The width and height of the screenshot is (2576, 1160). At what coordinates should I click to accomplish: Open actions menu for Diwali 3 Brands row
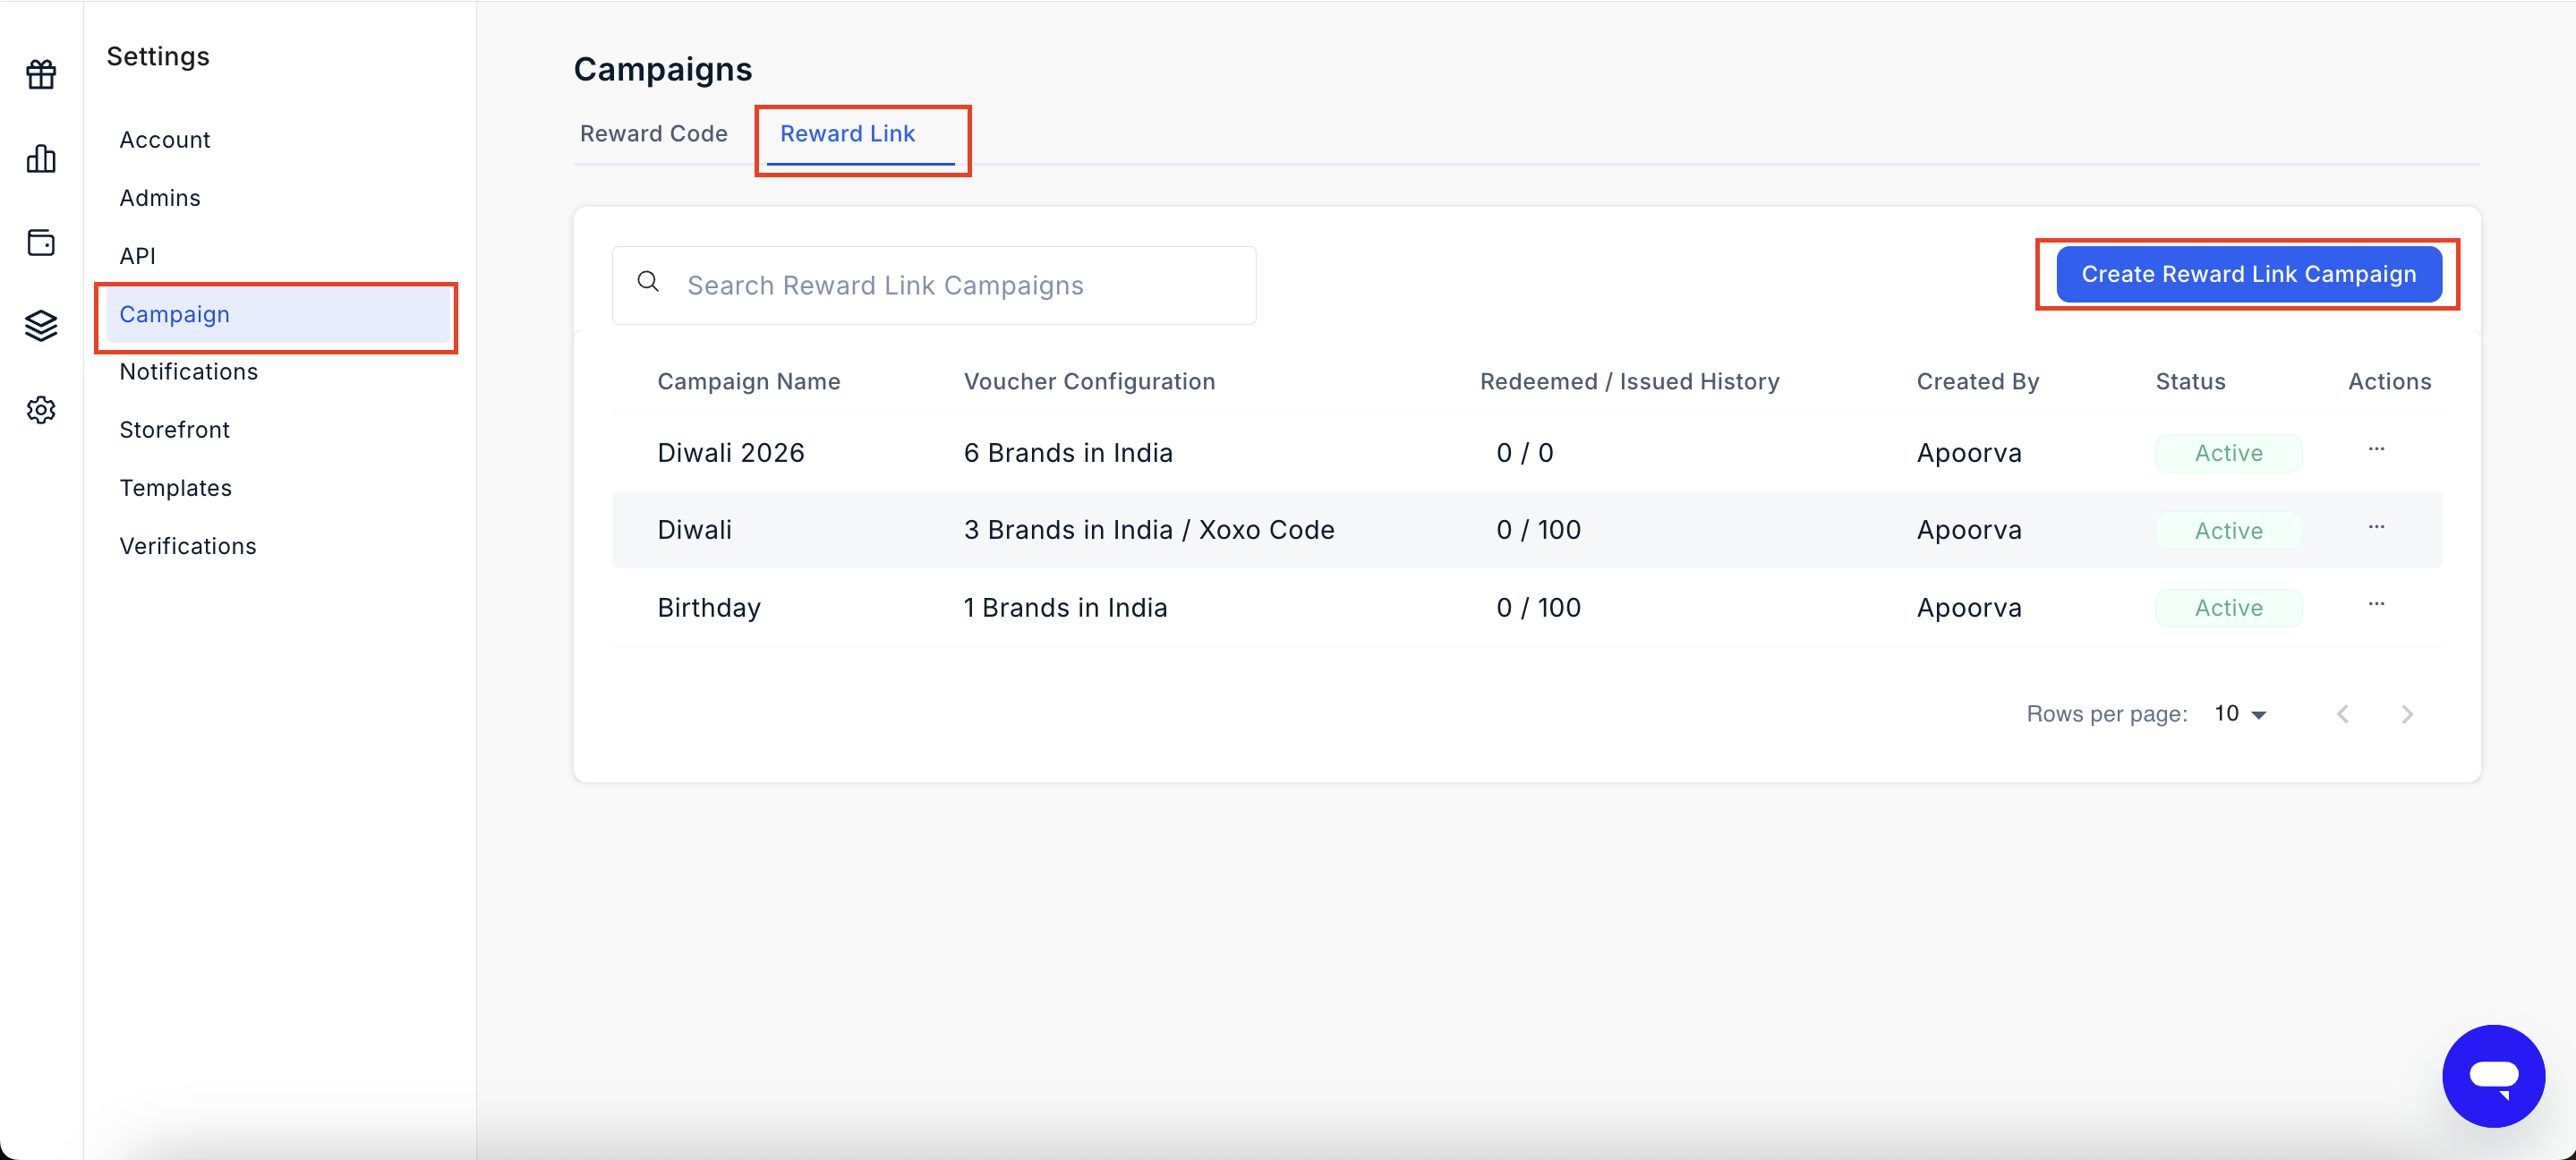pos(2376,527)
